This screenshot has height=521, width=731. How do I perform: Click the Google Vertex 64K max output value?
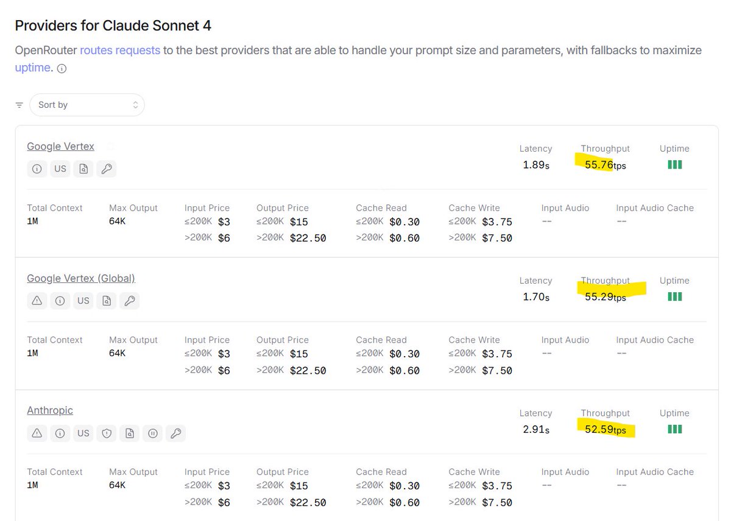pyautogui.click(x=117, y=221)
